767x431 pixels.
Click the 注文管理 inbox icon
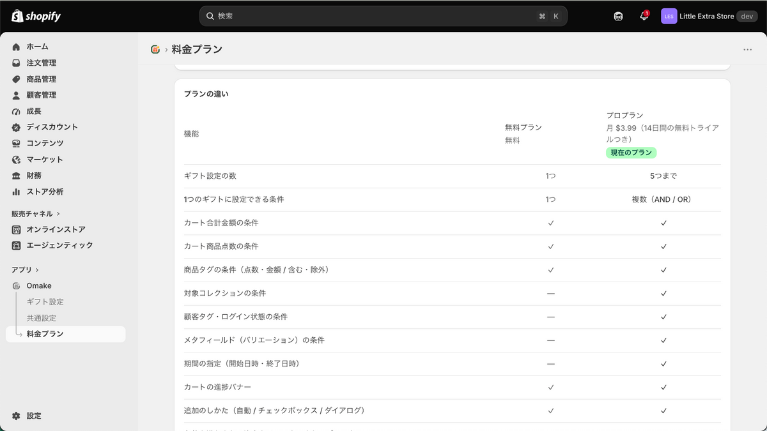[x=17, y=63]
